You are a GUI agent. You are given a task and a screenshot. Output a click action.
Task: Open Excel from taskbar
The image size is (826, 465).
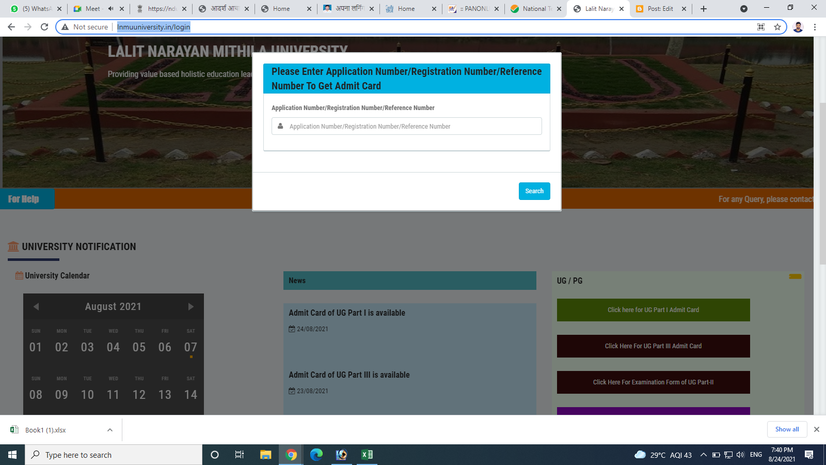click(x=367, y=455)
